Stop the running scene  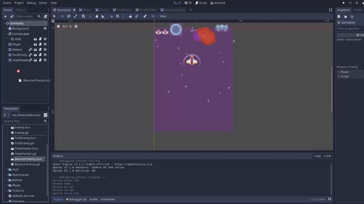click(357, 3)
